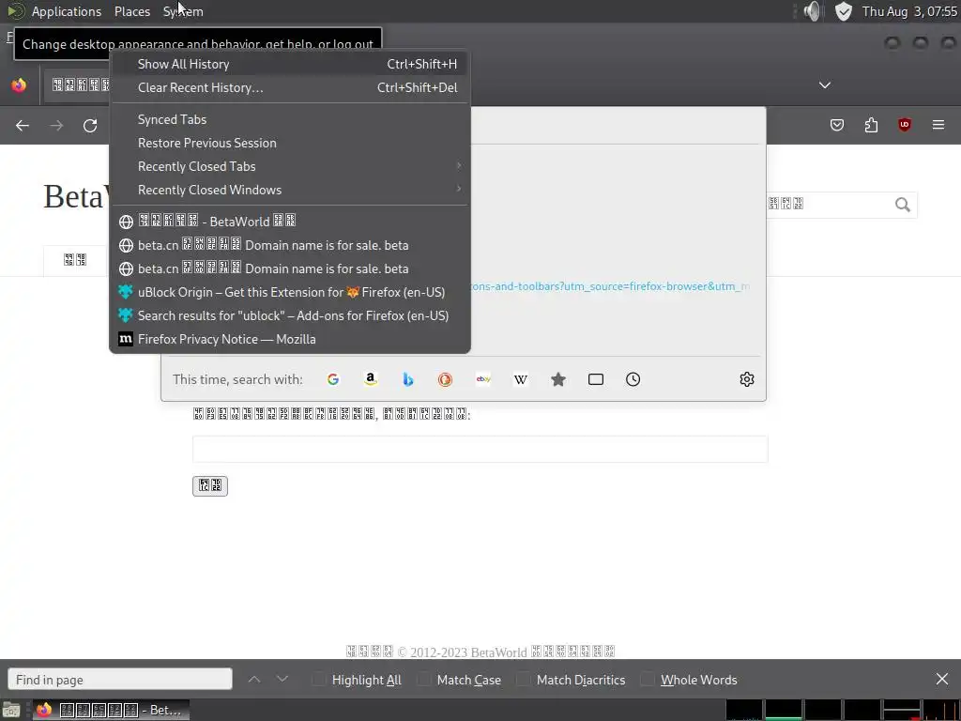Enable Match Diacritics checkbox
Image resolution: width=961 pixels, height=721 pixels.
point(523,680)
